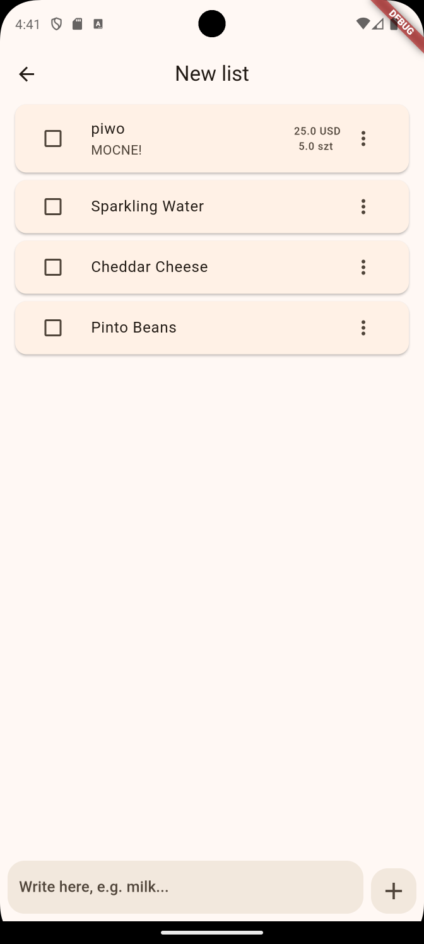The height and width of the screenshot is (944, 424).
Task: Open the options menu for Sparkling Water
Action: [x=363, y=206]
